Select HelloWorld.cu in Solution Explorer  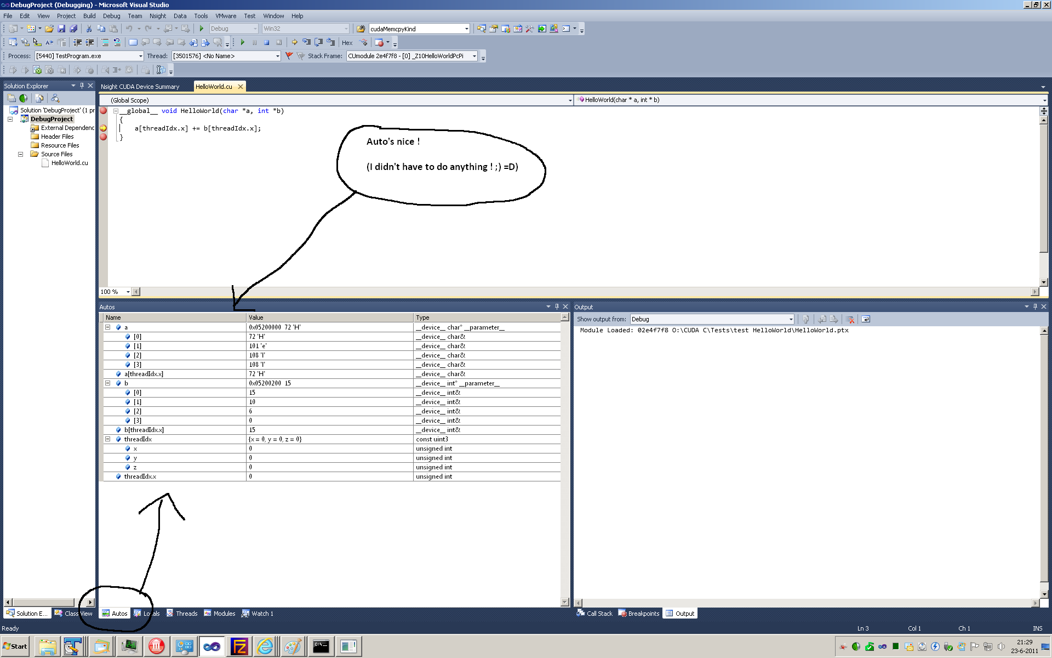[x=69, y=163]
